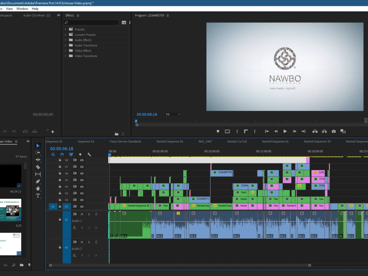Add Marker in the timeline header
This screenshot has height=276, width=368.
coord(80,155)
